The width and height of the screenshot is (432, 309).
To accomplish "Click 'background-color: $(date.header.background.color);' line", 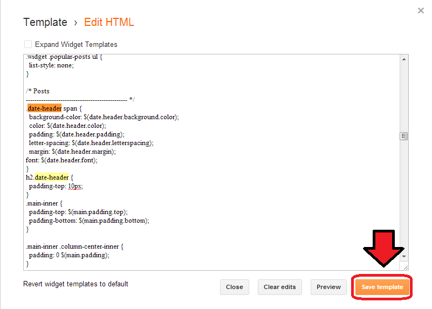I will click(x=104, y=117).
